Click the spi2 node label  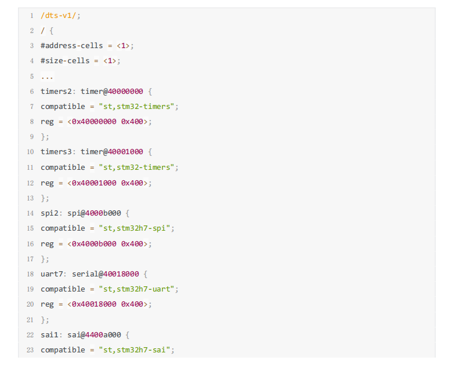tap(50, 213)
